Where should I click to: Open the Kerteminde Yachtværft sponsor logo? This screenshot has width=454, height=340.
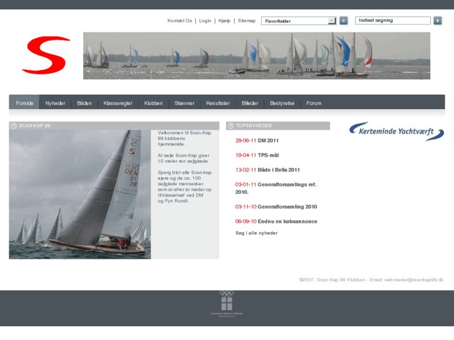click(397, 131)
